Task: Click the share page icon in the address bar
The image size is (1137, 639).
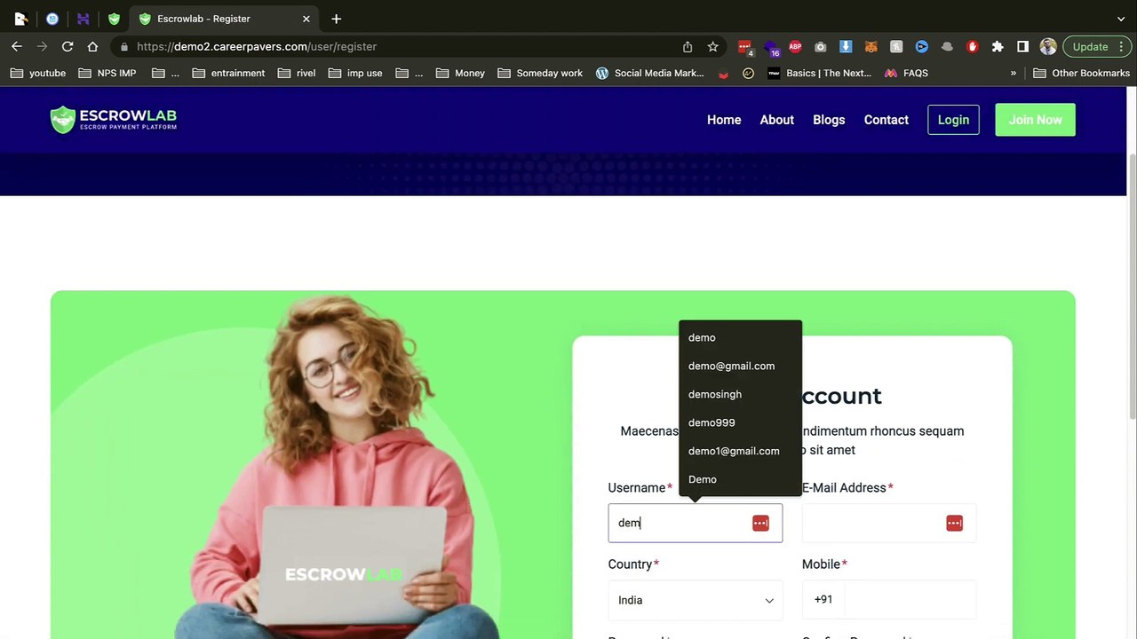Action: point(688,46)
